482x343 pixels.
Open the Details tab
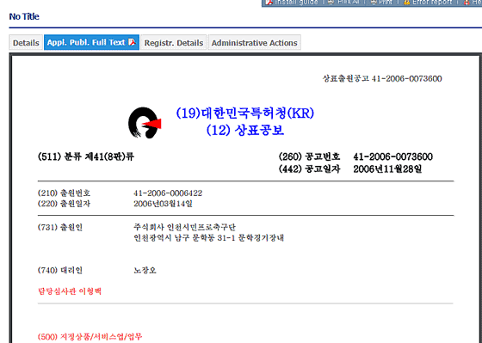tap(26, 43)
